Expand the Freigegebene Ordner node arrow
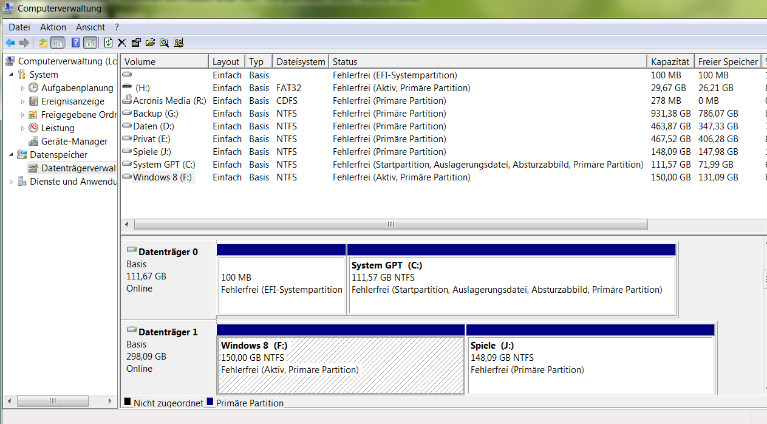 22,115
